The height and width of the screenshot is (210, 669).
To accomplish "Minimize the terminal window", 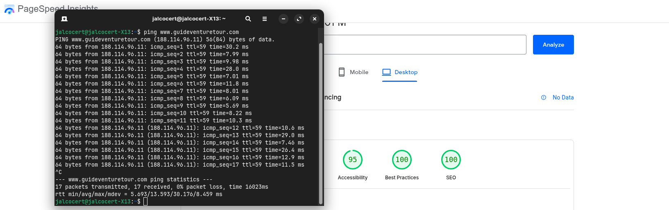I will click(283, 19).
